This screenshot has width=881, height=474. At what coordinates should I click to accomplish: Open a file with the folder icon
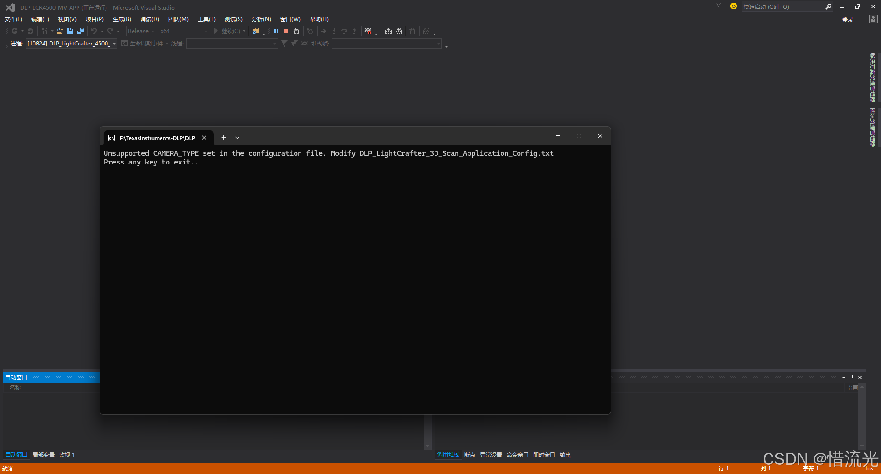coord(60,31)
